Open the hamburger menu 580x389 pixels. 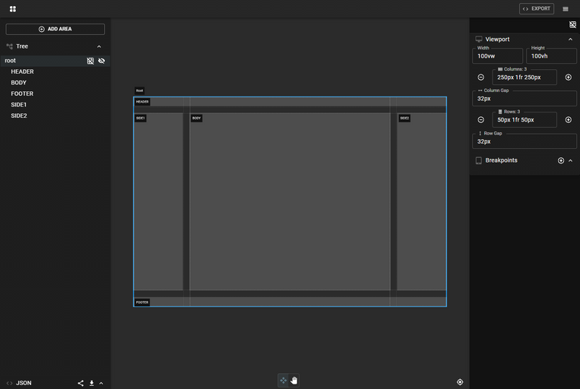[566, 9]
